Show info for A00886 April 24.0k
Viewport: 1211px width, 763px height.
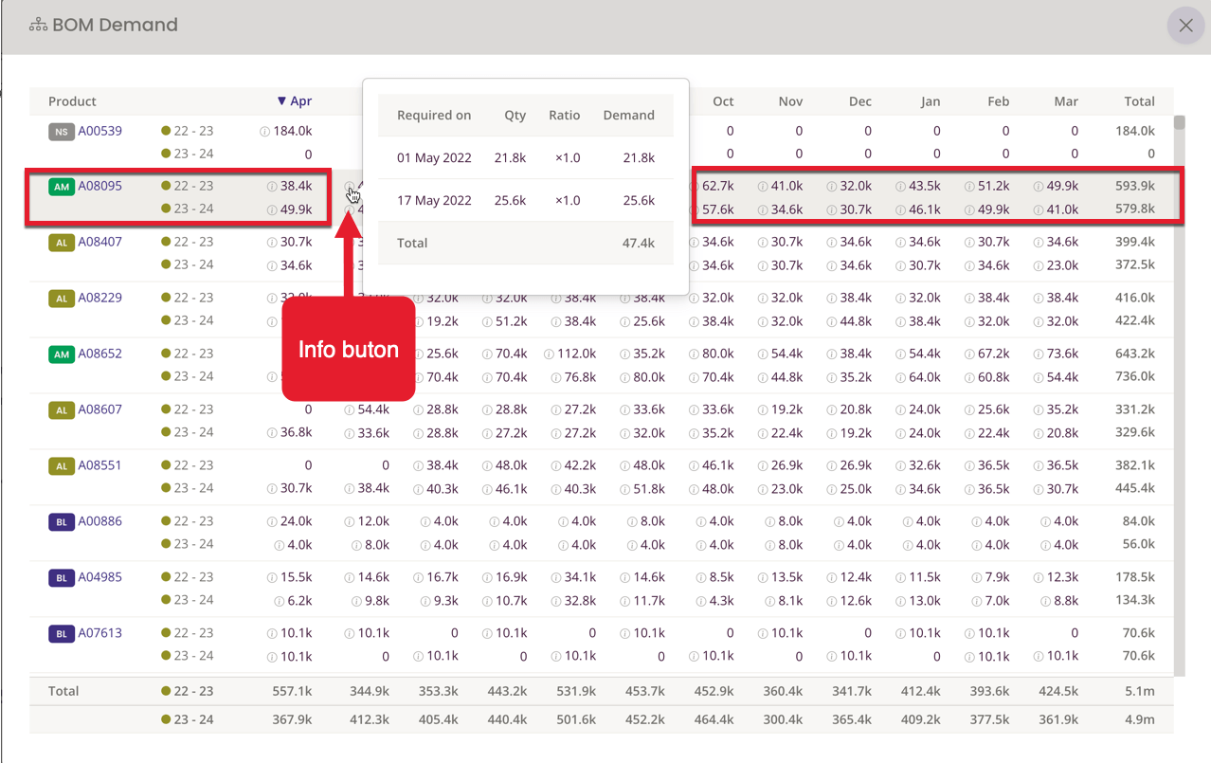click(x=272, y=522)
